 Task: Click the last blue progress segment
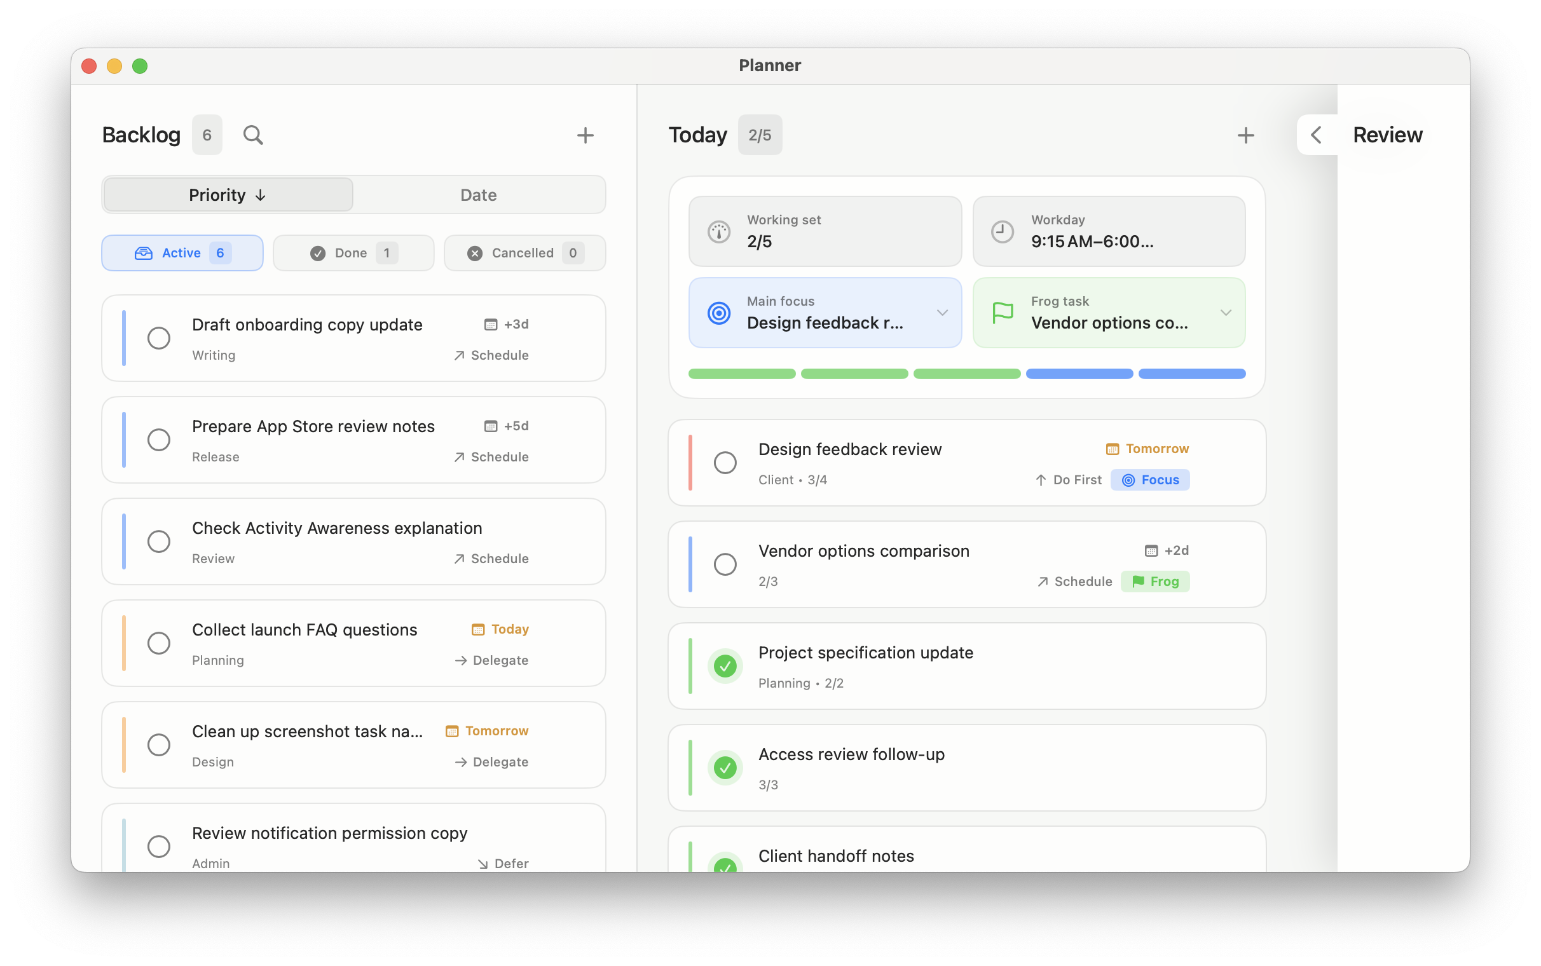(x=1191, y=374)
